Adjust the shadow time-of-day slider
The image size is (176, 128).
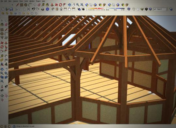(115, 9)
